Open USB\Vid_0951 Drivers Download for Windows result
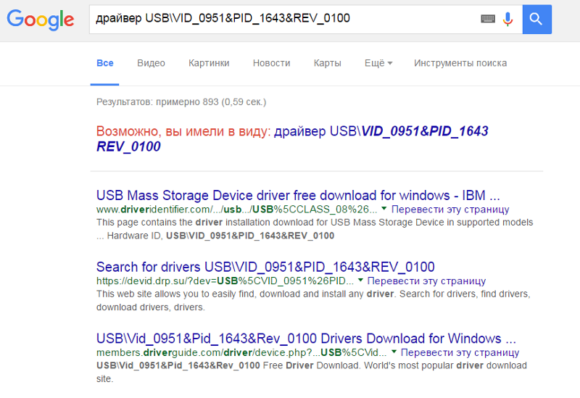580x398 pixels. pyautogui.click(x=306, y=338)
